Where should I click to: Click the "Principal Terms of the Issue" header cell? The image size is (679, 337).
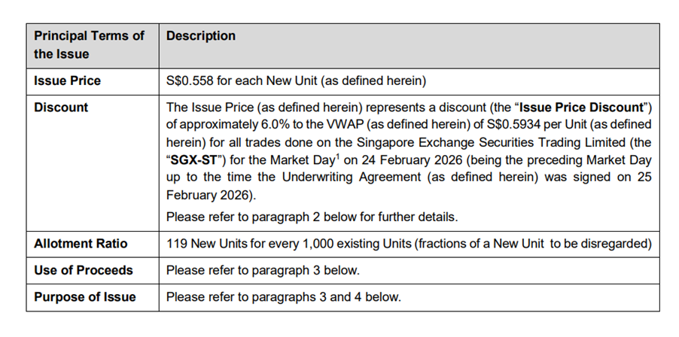(x=89, y=45)
